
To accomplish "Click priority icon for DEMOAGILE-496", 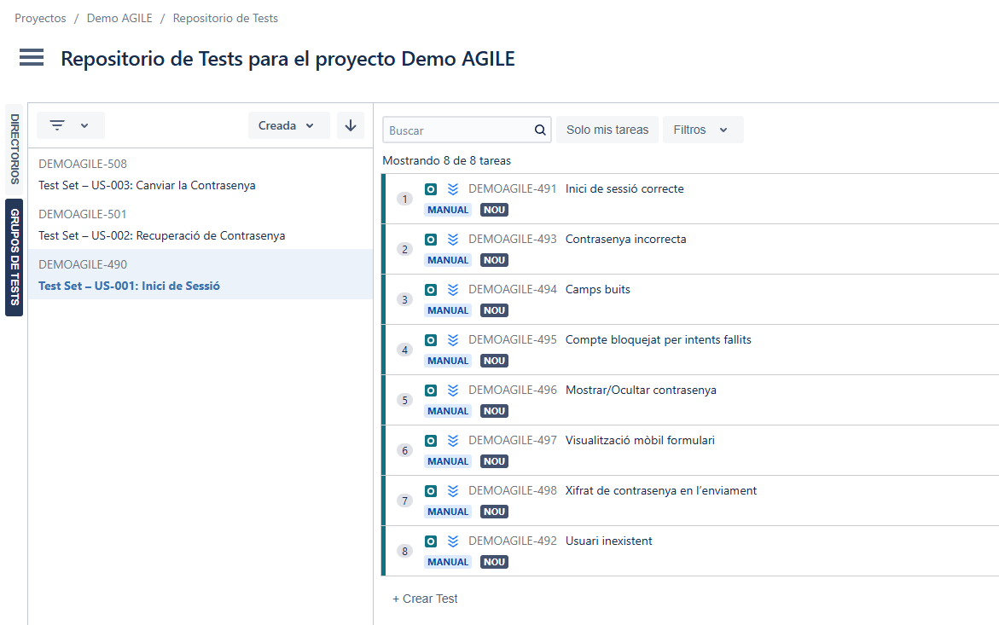I will coord(453,391).
